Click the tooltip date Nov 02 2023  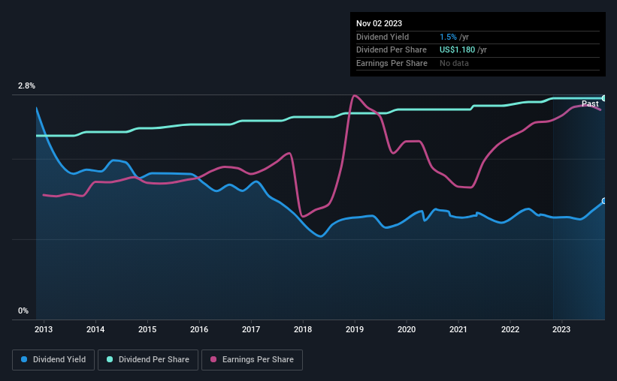[x=381, y=23]
